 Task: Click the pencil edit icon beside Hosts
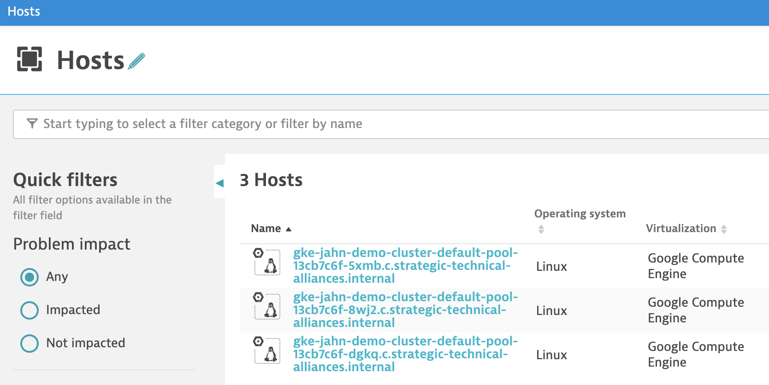point(136,61)
